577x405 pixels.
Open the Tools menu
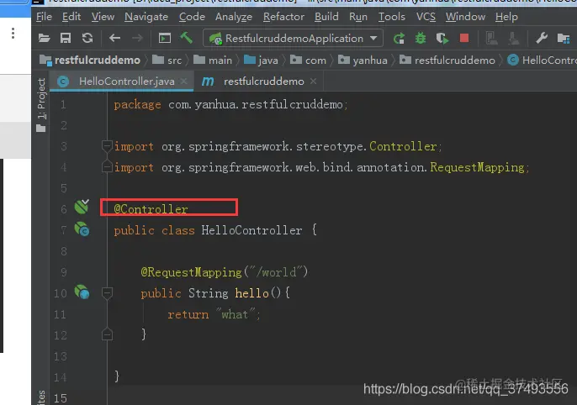tap(392, 17)
